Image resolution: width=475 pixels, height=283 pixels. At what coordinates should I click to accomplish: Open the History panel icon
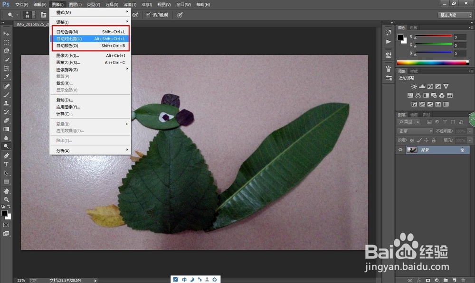point(389,32)
